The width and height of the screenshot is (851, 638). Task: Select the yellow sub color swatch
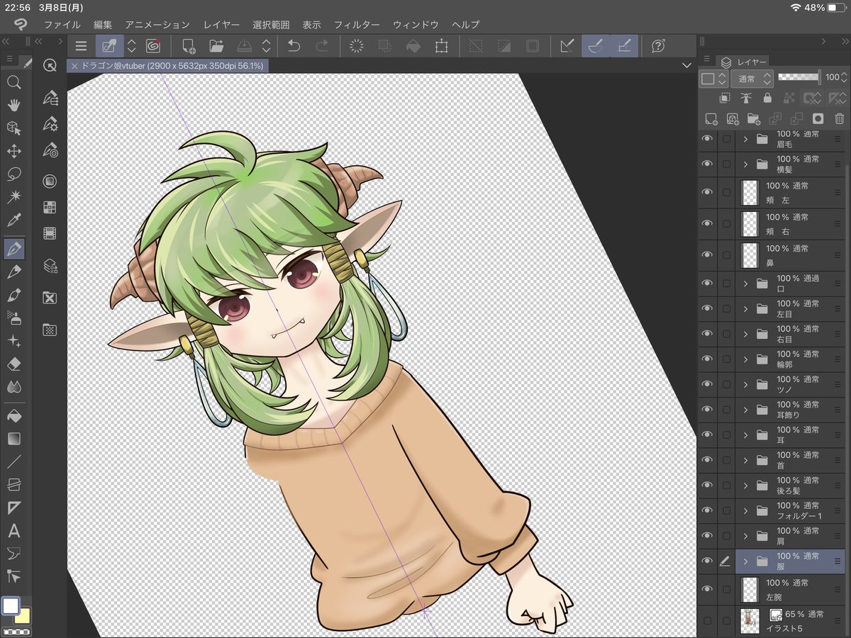[x=23, y=615]
